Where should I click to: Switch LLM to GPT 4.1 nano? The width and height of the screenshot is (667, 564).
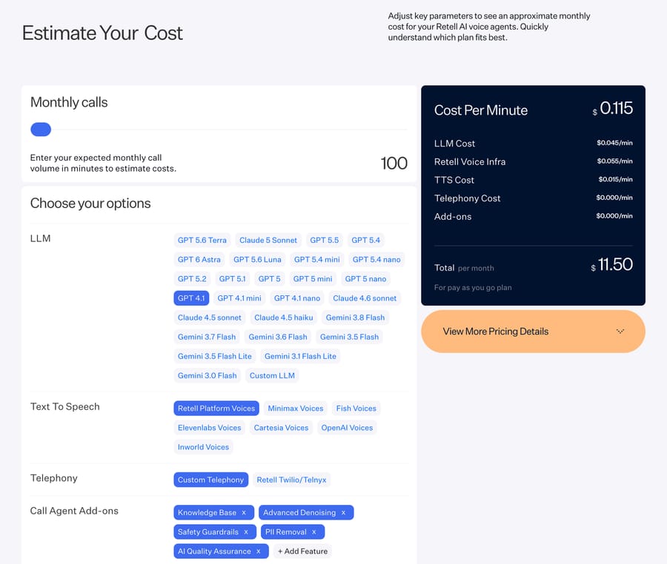297,298
